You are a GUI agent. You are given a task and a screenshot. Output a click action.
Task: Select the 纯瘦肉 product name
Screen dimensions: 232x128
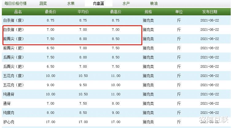[x=9, y=113]
